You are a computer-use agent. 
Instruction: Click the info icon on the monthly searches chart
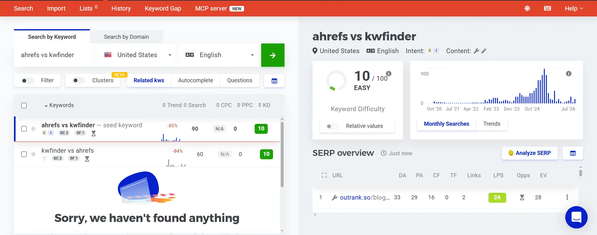(x=569, y=74)
